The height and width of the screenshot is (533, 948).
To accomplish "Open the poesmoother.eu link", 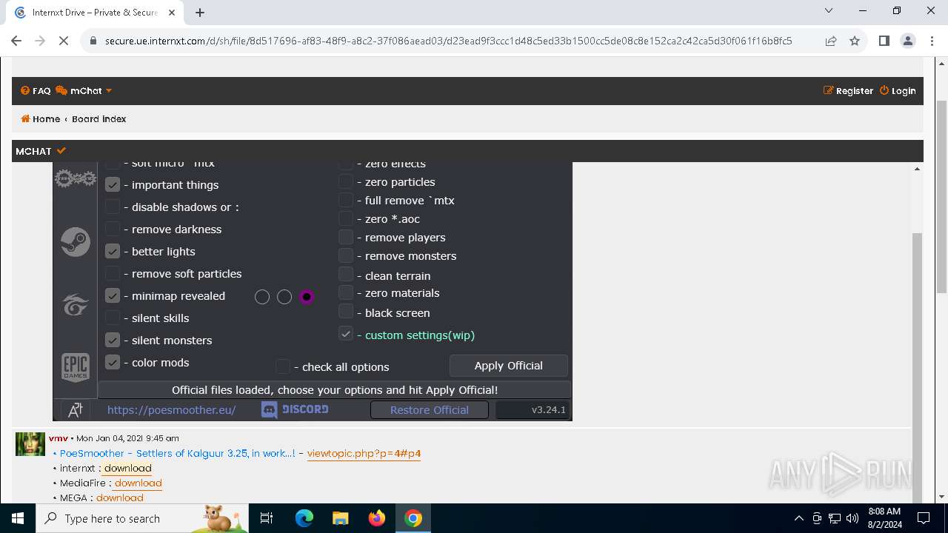I will (171, 409).
